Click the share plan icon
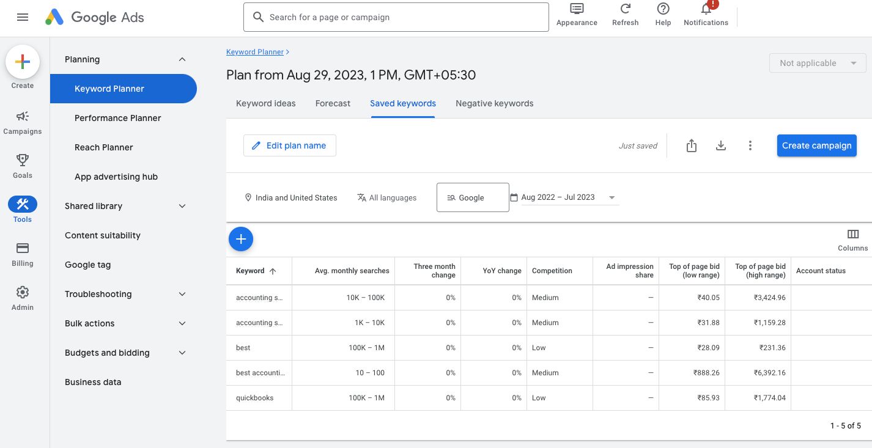872x448 pixels. pyautogui.click(x=692, y=145)
